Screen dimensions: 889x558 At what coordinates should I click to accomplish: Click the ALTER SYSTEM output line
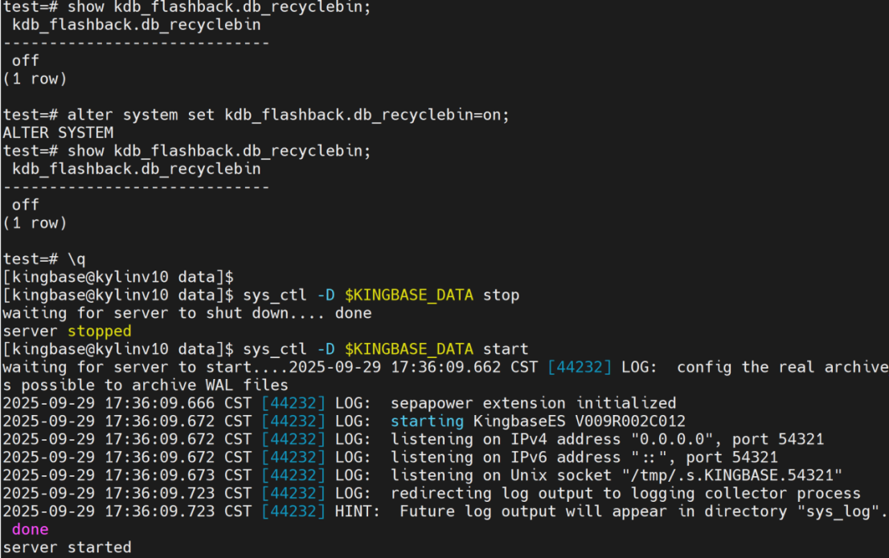click(x=58, y=132)
